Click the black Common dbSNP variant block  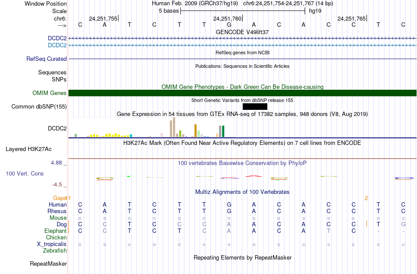click(255, 107)
